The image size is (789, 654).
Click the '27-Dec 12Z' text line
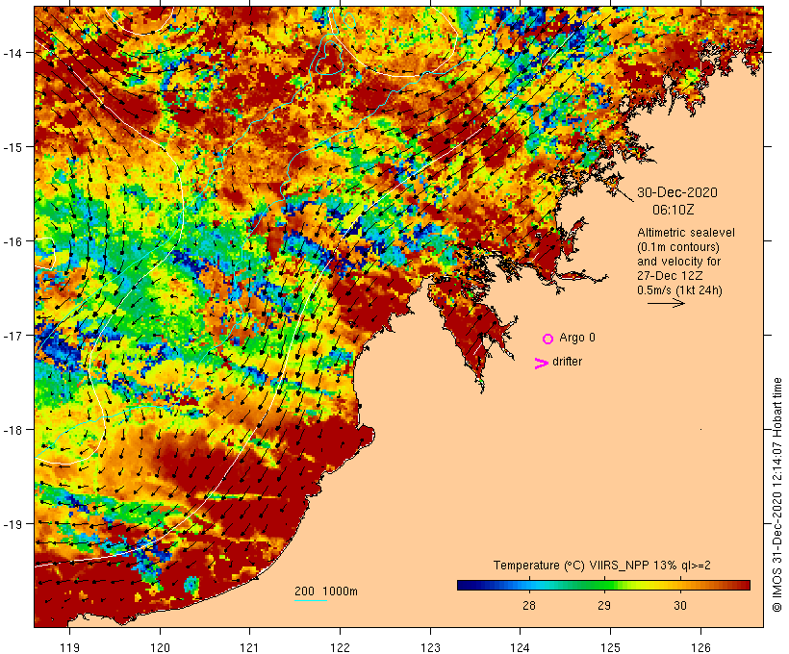pyautogui.click(x=670, y=276)
